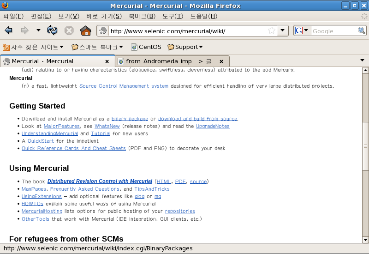Click the Mercurial favicon on first tab
This screenshot has width=369, height=254.
(6, 61)
